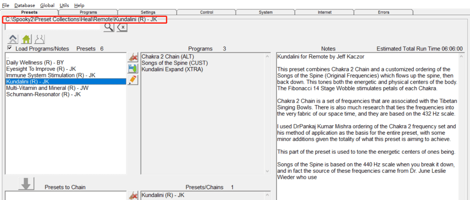Click the user silhouettes icon
The image size is (470, 200).
[39, 39]
